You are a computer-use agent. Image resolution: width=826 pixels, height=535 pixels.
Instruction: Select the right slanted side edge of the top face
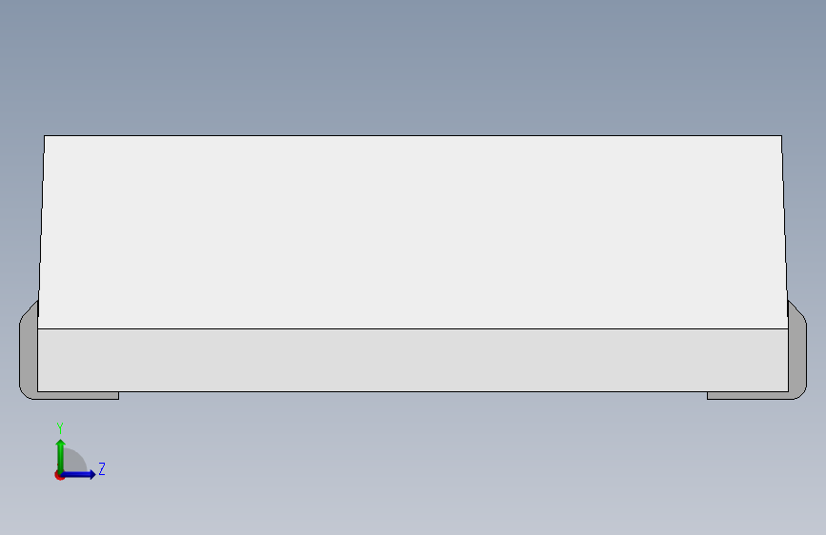pos(785,231)
